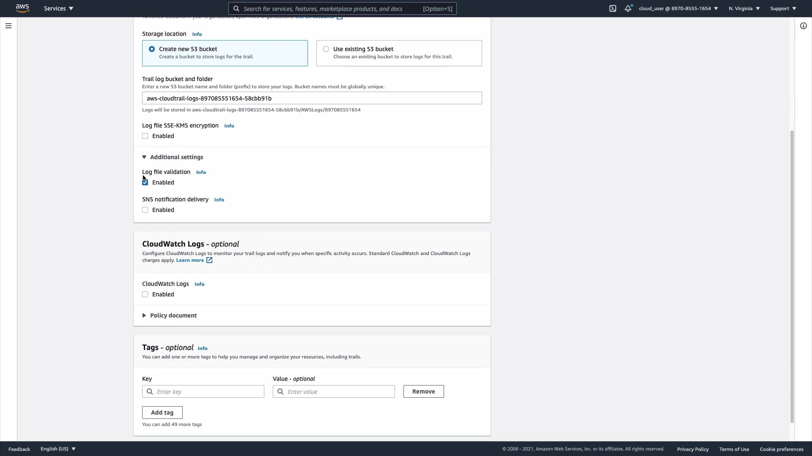812x456 pixels.
Task: Click the Add tag button
Action: point(162,413)
